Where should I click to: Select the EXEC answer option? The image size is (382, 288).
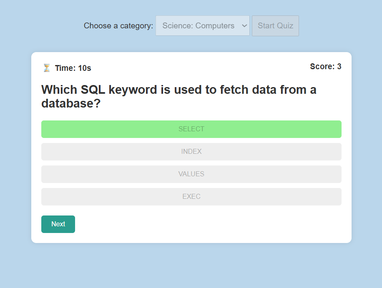tap(191, 197)
